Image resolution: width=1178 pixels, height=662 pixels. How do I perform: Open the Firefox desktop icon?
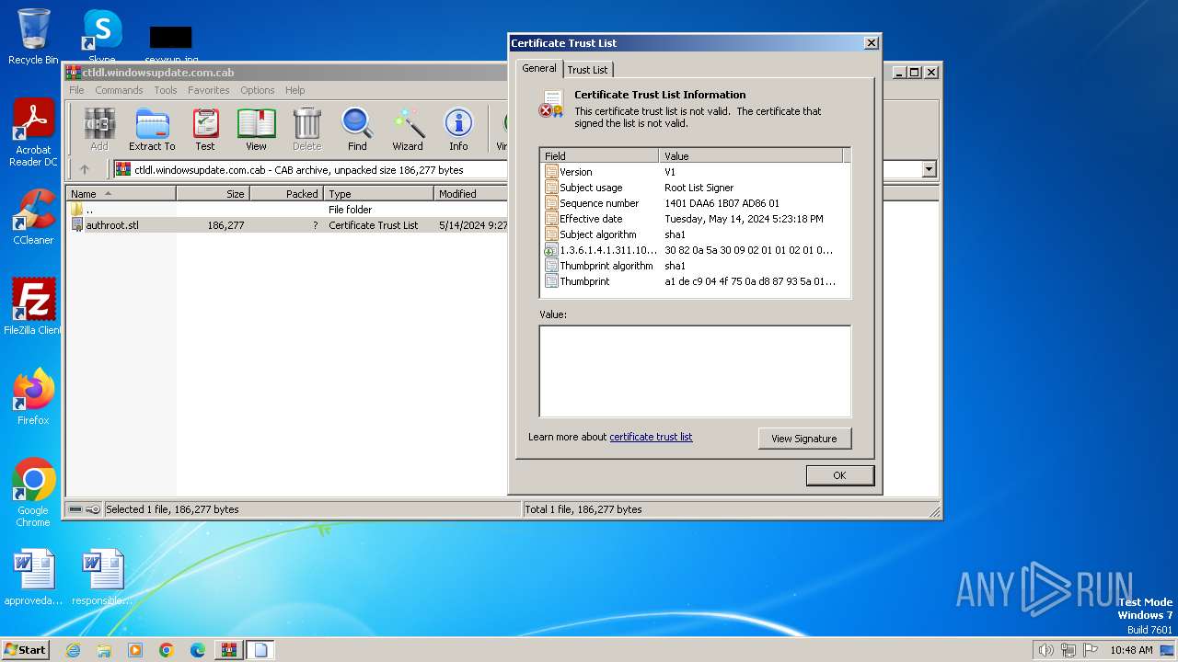33,397
